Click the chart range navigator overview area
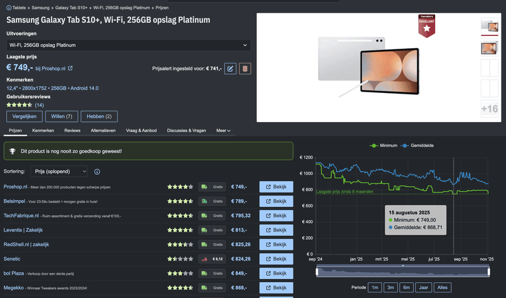The image size is (506, 298). coord(403,272)
